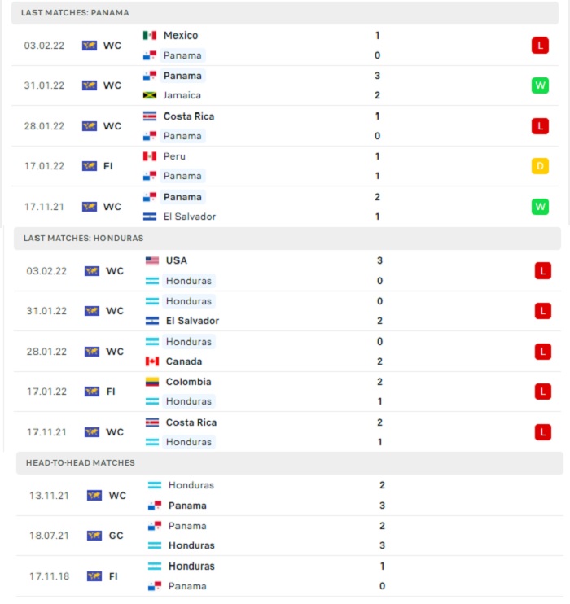The width and height of the screenshot is (570, 604).
Task: Select the El Salvador team name in Honduras matches
Action: pyautogui.click(x=192, y=321)
